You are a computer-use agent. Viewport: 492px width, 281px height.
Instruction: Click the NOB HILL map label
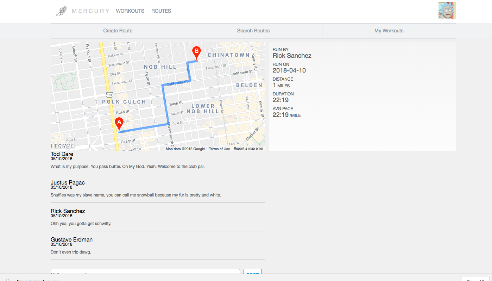tap(160, 67)
